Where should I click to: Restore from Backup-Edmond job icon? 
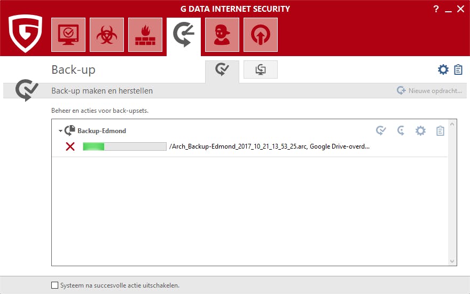point(401,130)
